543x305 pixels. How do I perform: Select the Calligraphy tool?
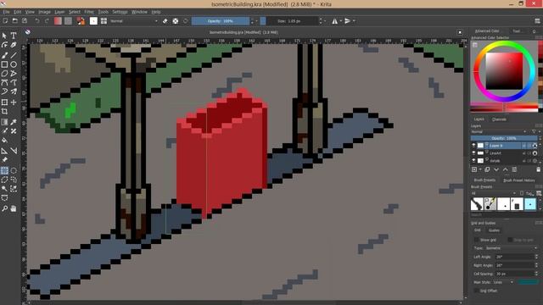[14, 45]
